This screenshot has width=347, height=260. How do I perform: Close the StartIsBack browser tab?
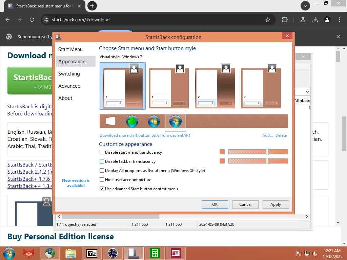(x=79, y=6)
